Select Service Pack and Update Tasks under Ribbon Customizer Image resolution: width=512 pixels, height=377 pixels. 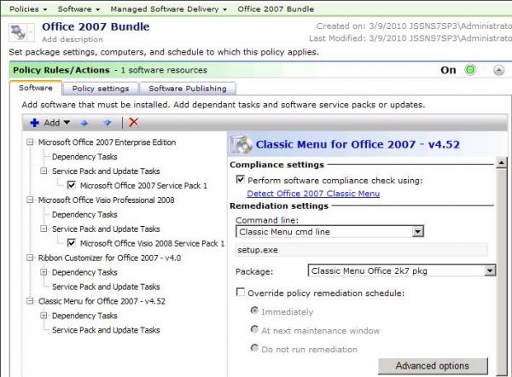tap(106, 287)
